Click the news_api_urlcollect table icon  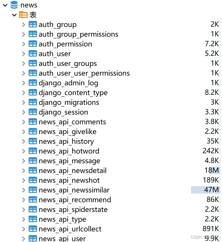pos(33,229)
